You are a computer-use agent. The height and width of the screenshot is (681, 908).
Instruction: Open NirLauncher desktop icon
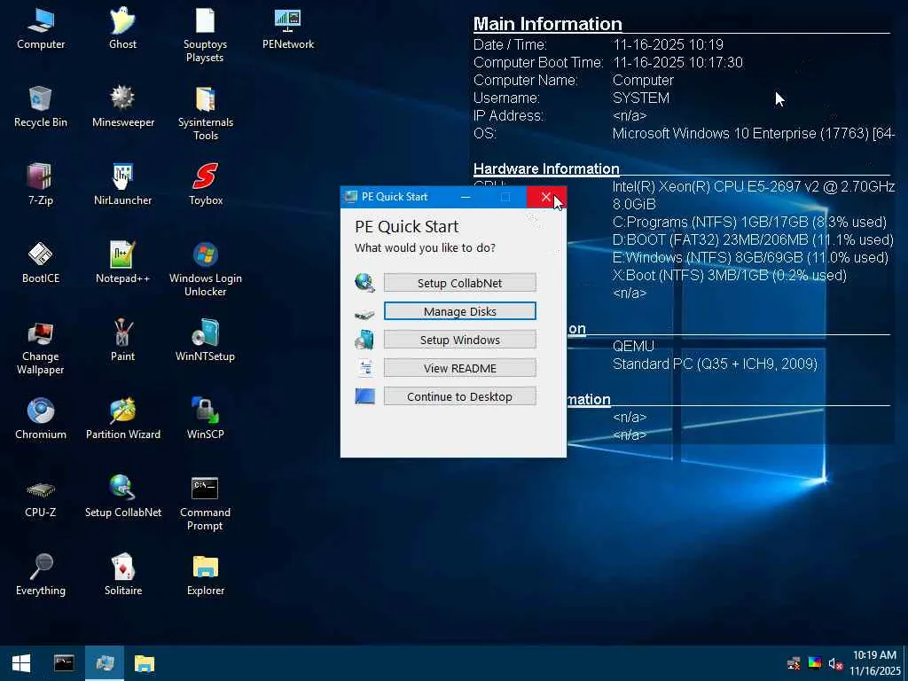point(122,185)
